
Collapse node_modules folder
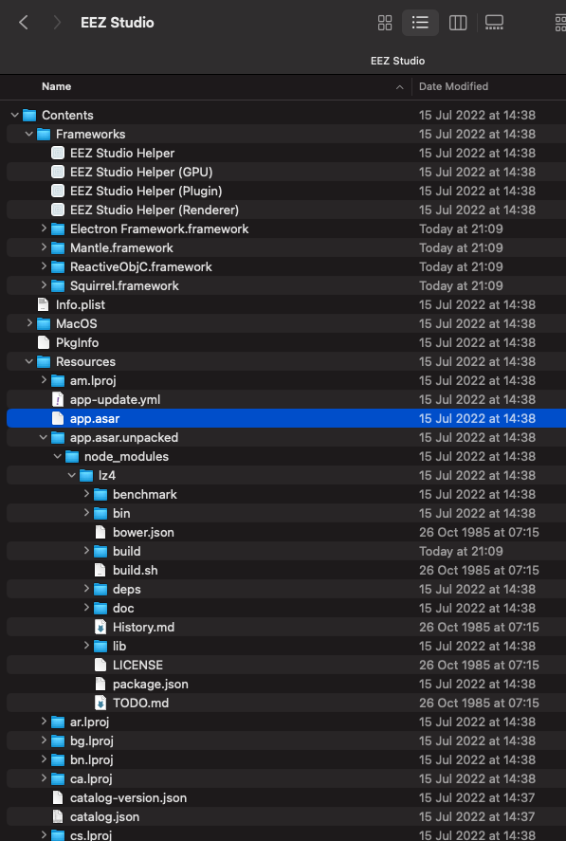58,456
